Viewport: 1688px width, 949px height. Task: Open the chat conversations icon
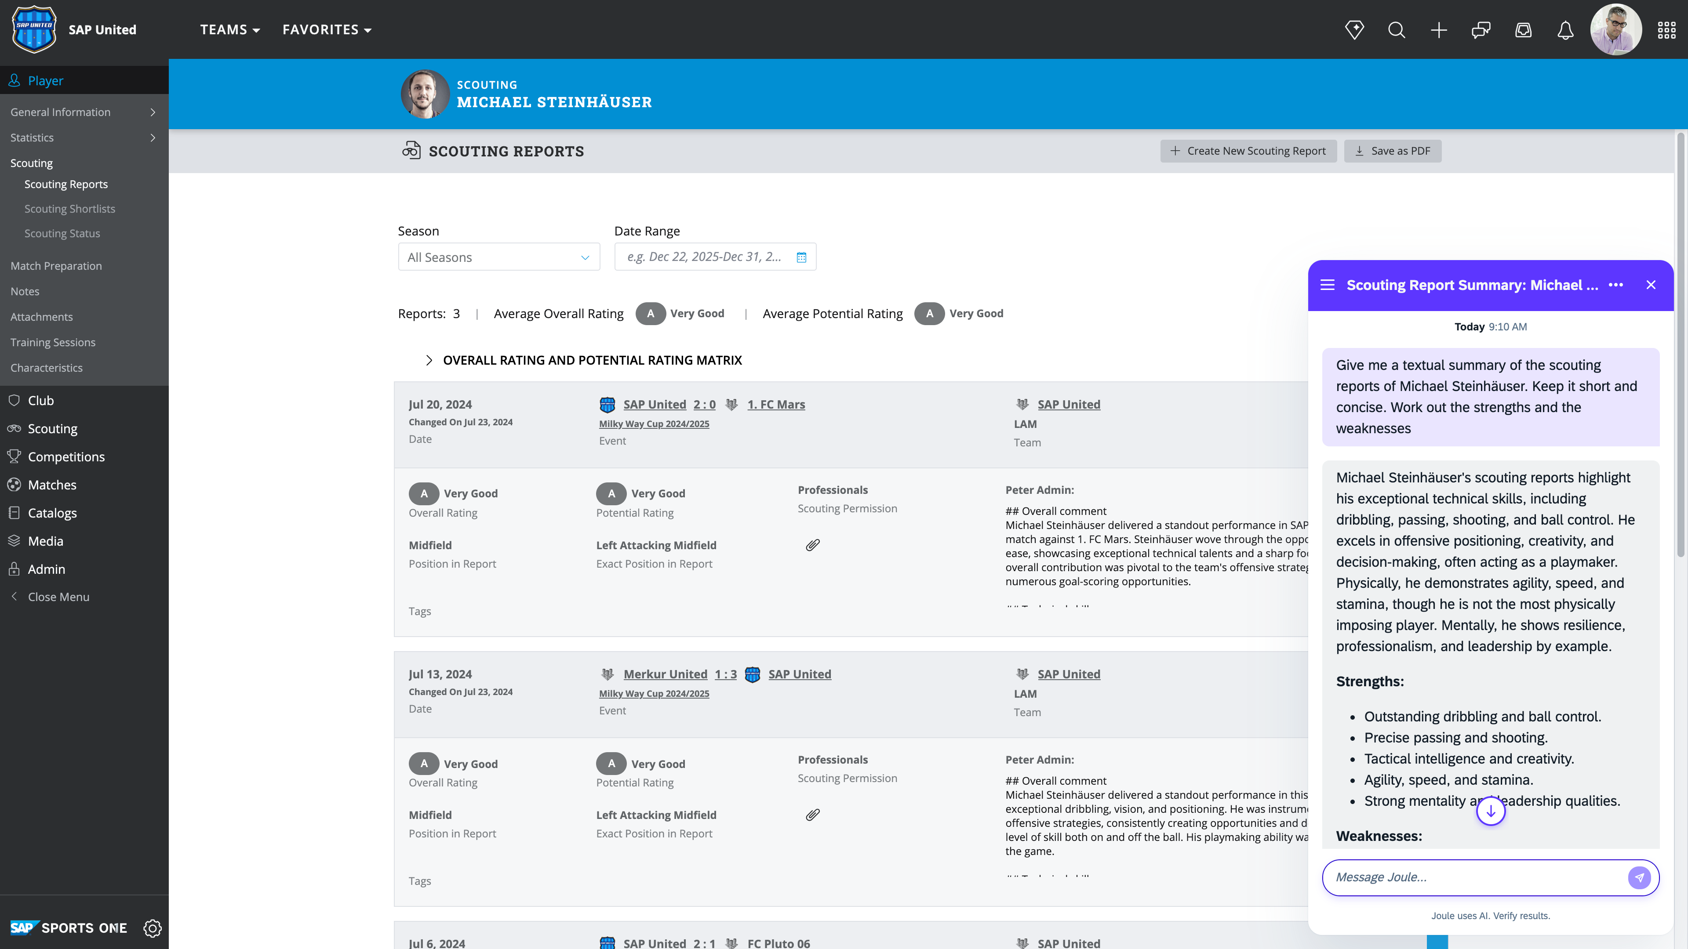[x=1481, y=30]
